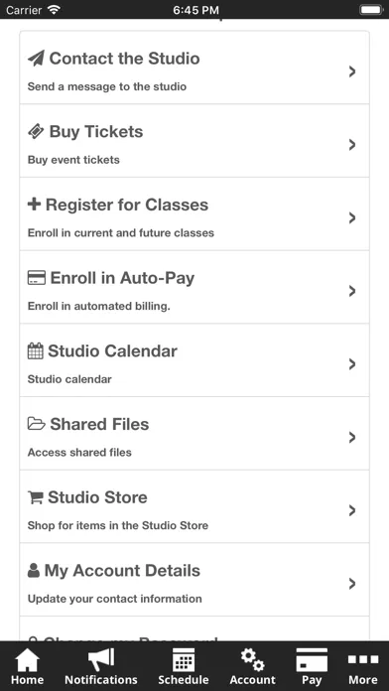Click the shopping cart icon beside Studio Store
389x691 pixels.
pos(36,497)
